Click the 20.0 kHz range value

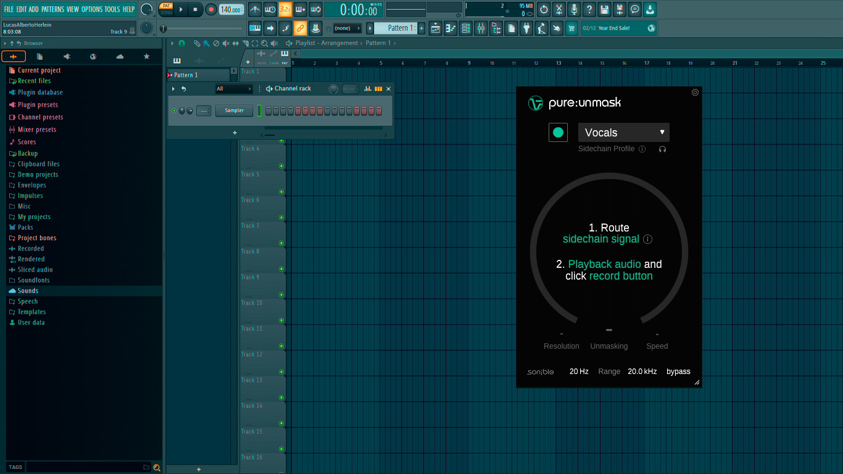642,372
